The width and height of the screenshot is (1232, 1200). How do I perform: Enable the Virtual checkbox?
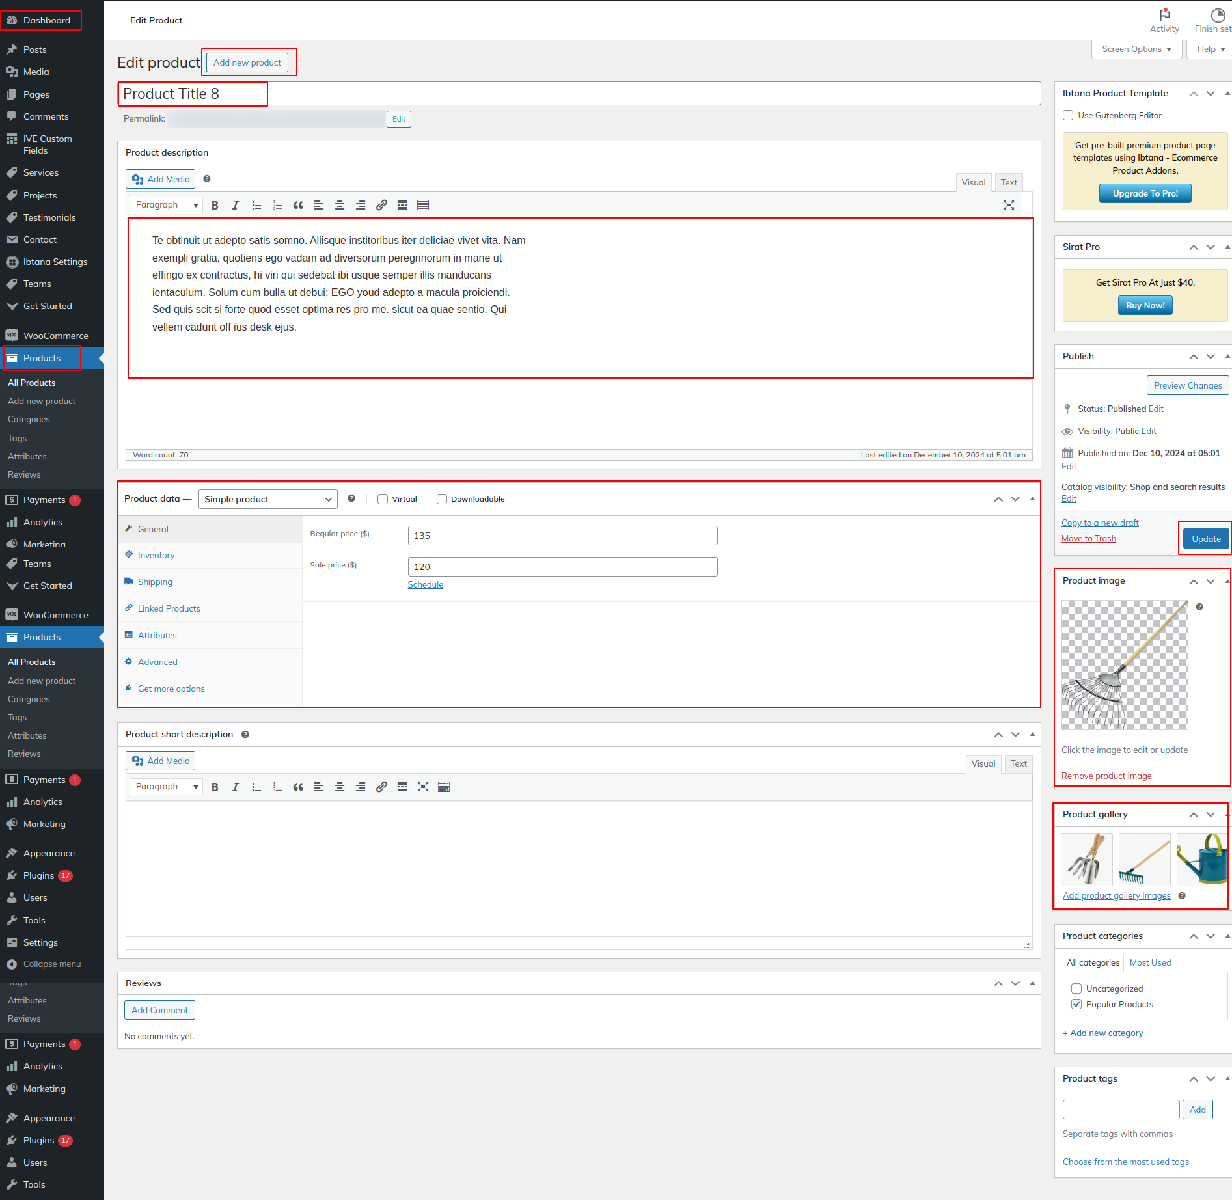tap(383, 500)
